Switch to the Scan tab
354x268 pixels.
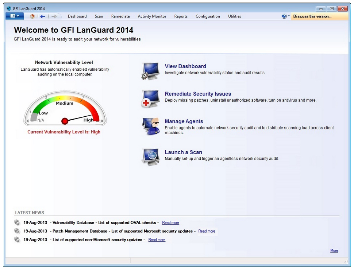99,16
